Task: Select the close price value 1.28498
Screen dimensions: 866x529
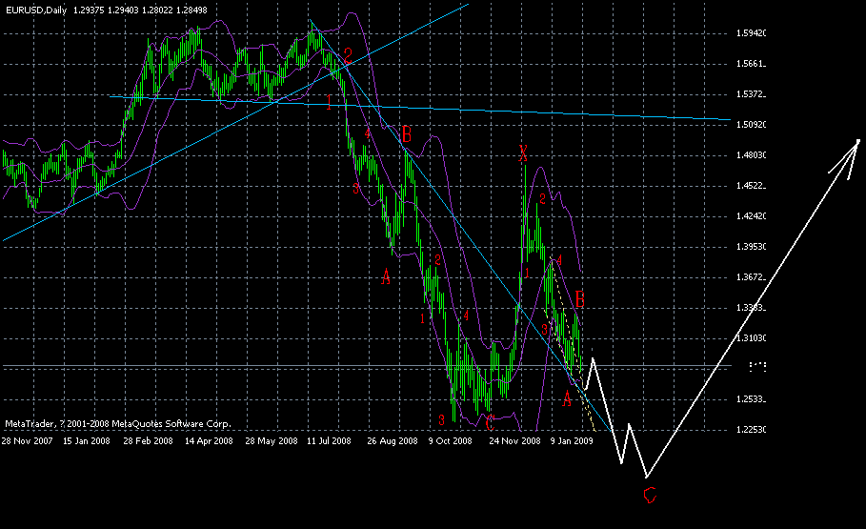Action: [x=191, y=10]
